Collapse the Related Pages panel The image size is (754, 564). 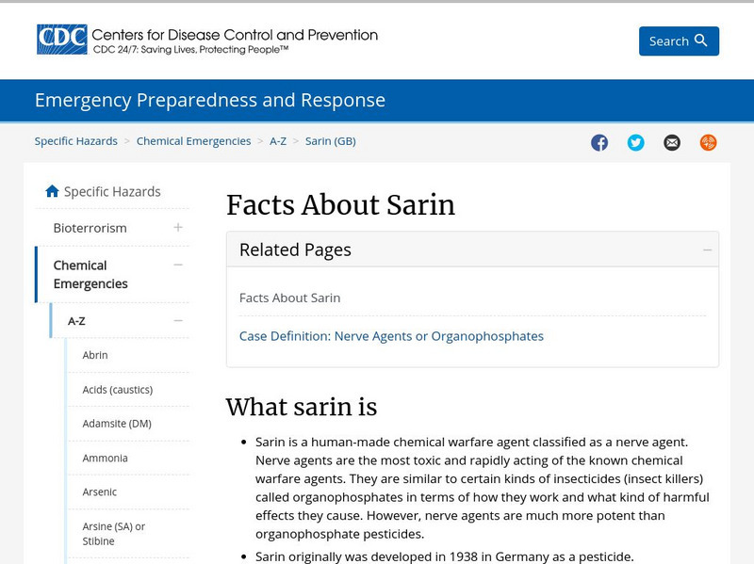coord(706,250)
